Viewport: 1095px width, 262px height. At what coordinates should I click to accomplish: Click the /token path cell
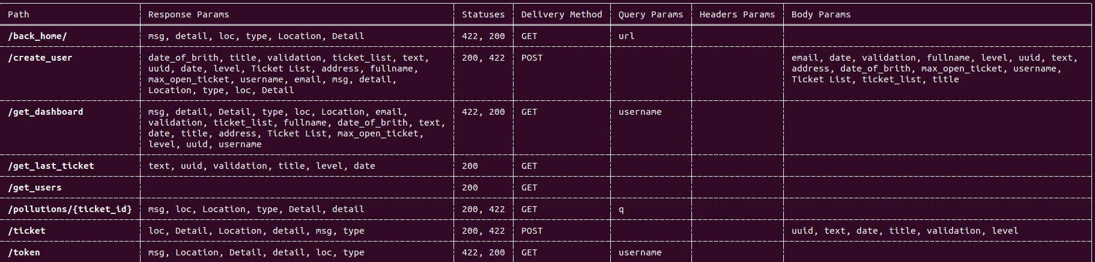click(24, 252)
